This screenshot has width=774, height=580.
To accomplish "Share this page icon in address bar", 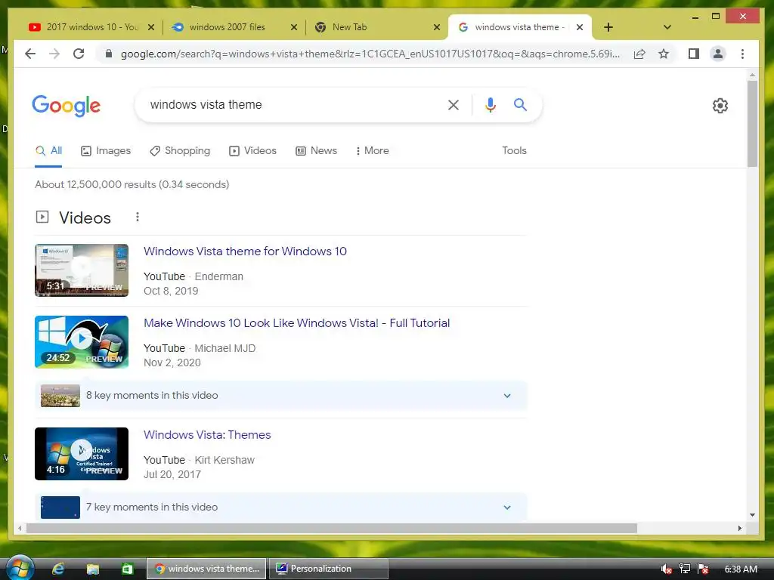I will (639, 54).
